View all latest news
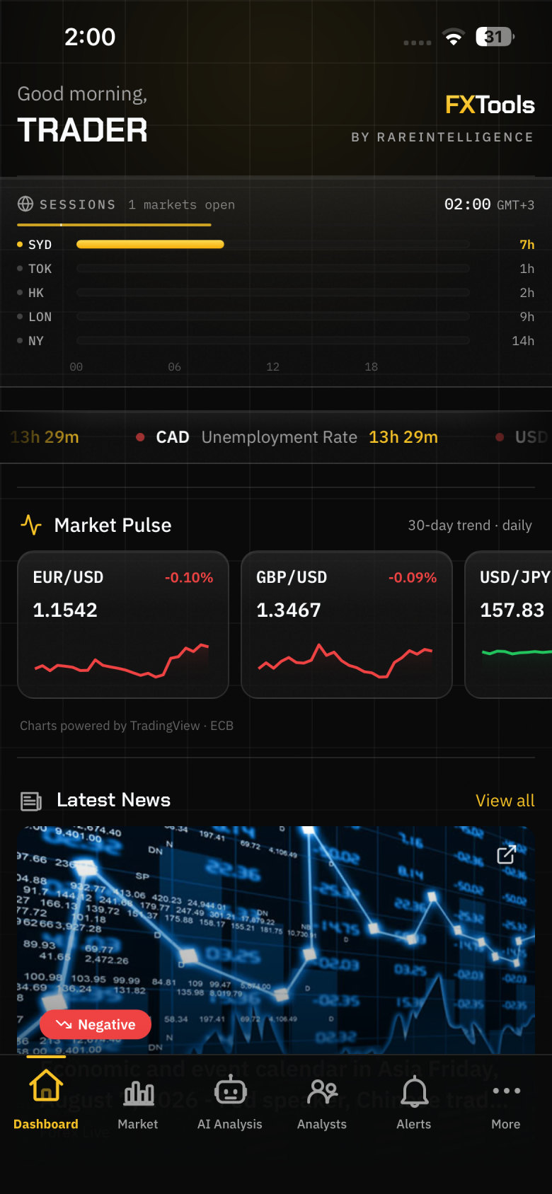The width and height of the screenshot is (552, 1194). (x=505, y=800)
